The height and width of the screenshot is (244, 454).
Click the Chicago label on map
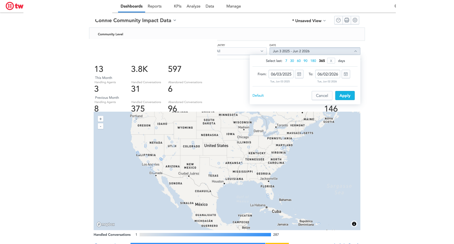click(243, 137)
